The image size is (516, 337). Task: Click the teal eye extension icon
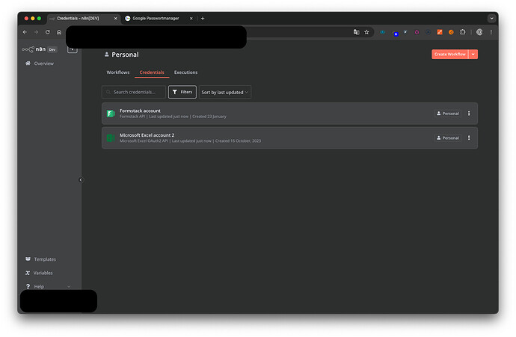pyautogui.click(x=382, y=32)
